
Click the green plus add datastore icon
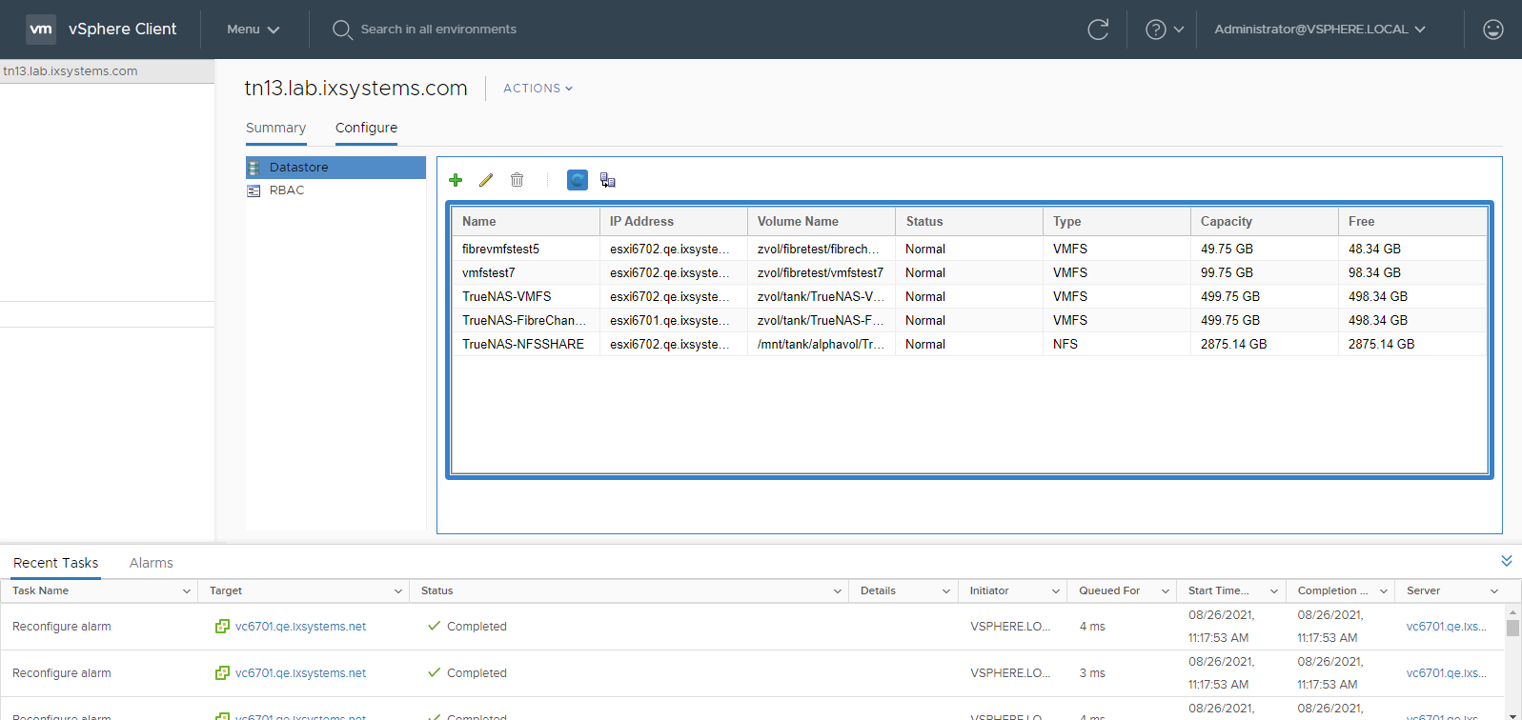pyautogui.click(x=456, y=180)
